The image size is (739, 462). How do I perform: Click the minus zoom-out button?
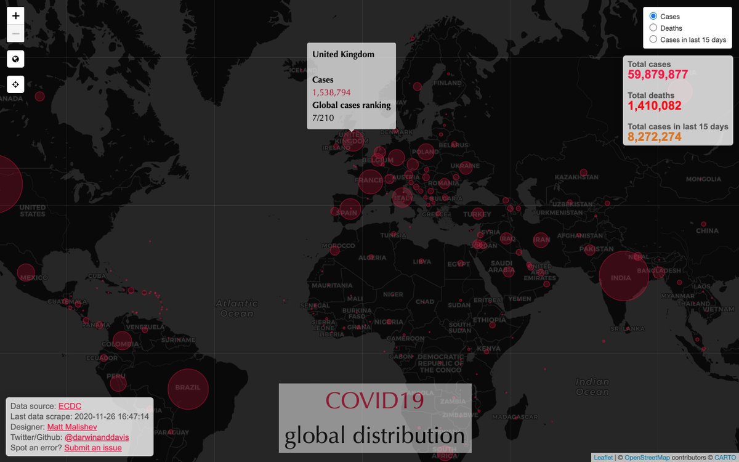[15, 34]
